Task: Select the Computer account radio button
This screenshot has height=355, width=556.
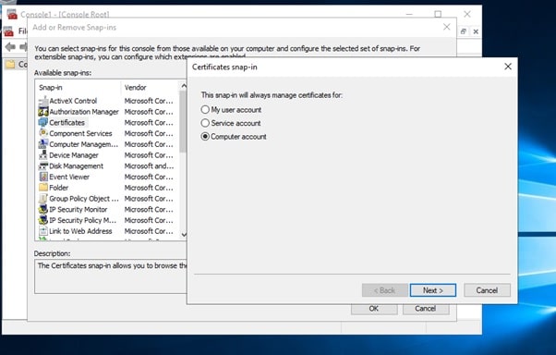Action: click(205, 137)
